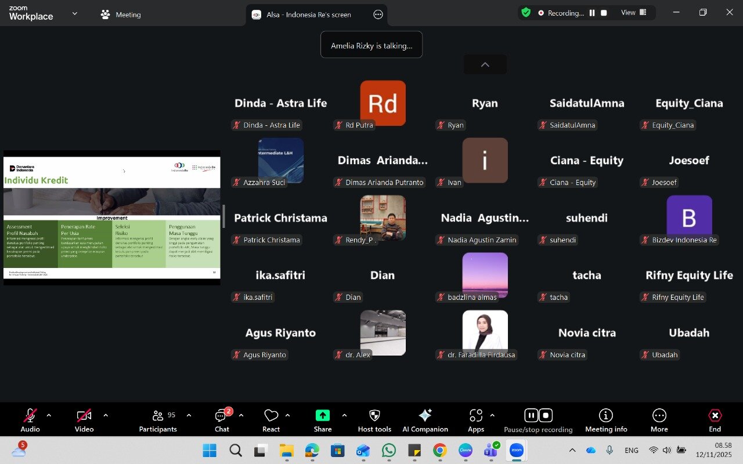The width and height of the screenshot is (743, 464).
Task: Pause the recording in bottom toolbar
Action: point(531,415)
